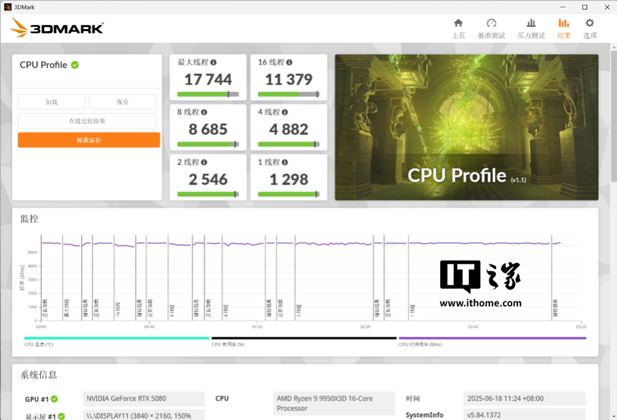Toggle CPU 时钟频率 (MHz) legend line
The width and height of the screenshot is (617, 420).
pyautogui.click(x=492, y=338)
